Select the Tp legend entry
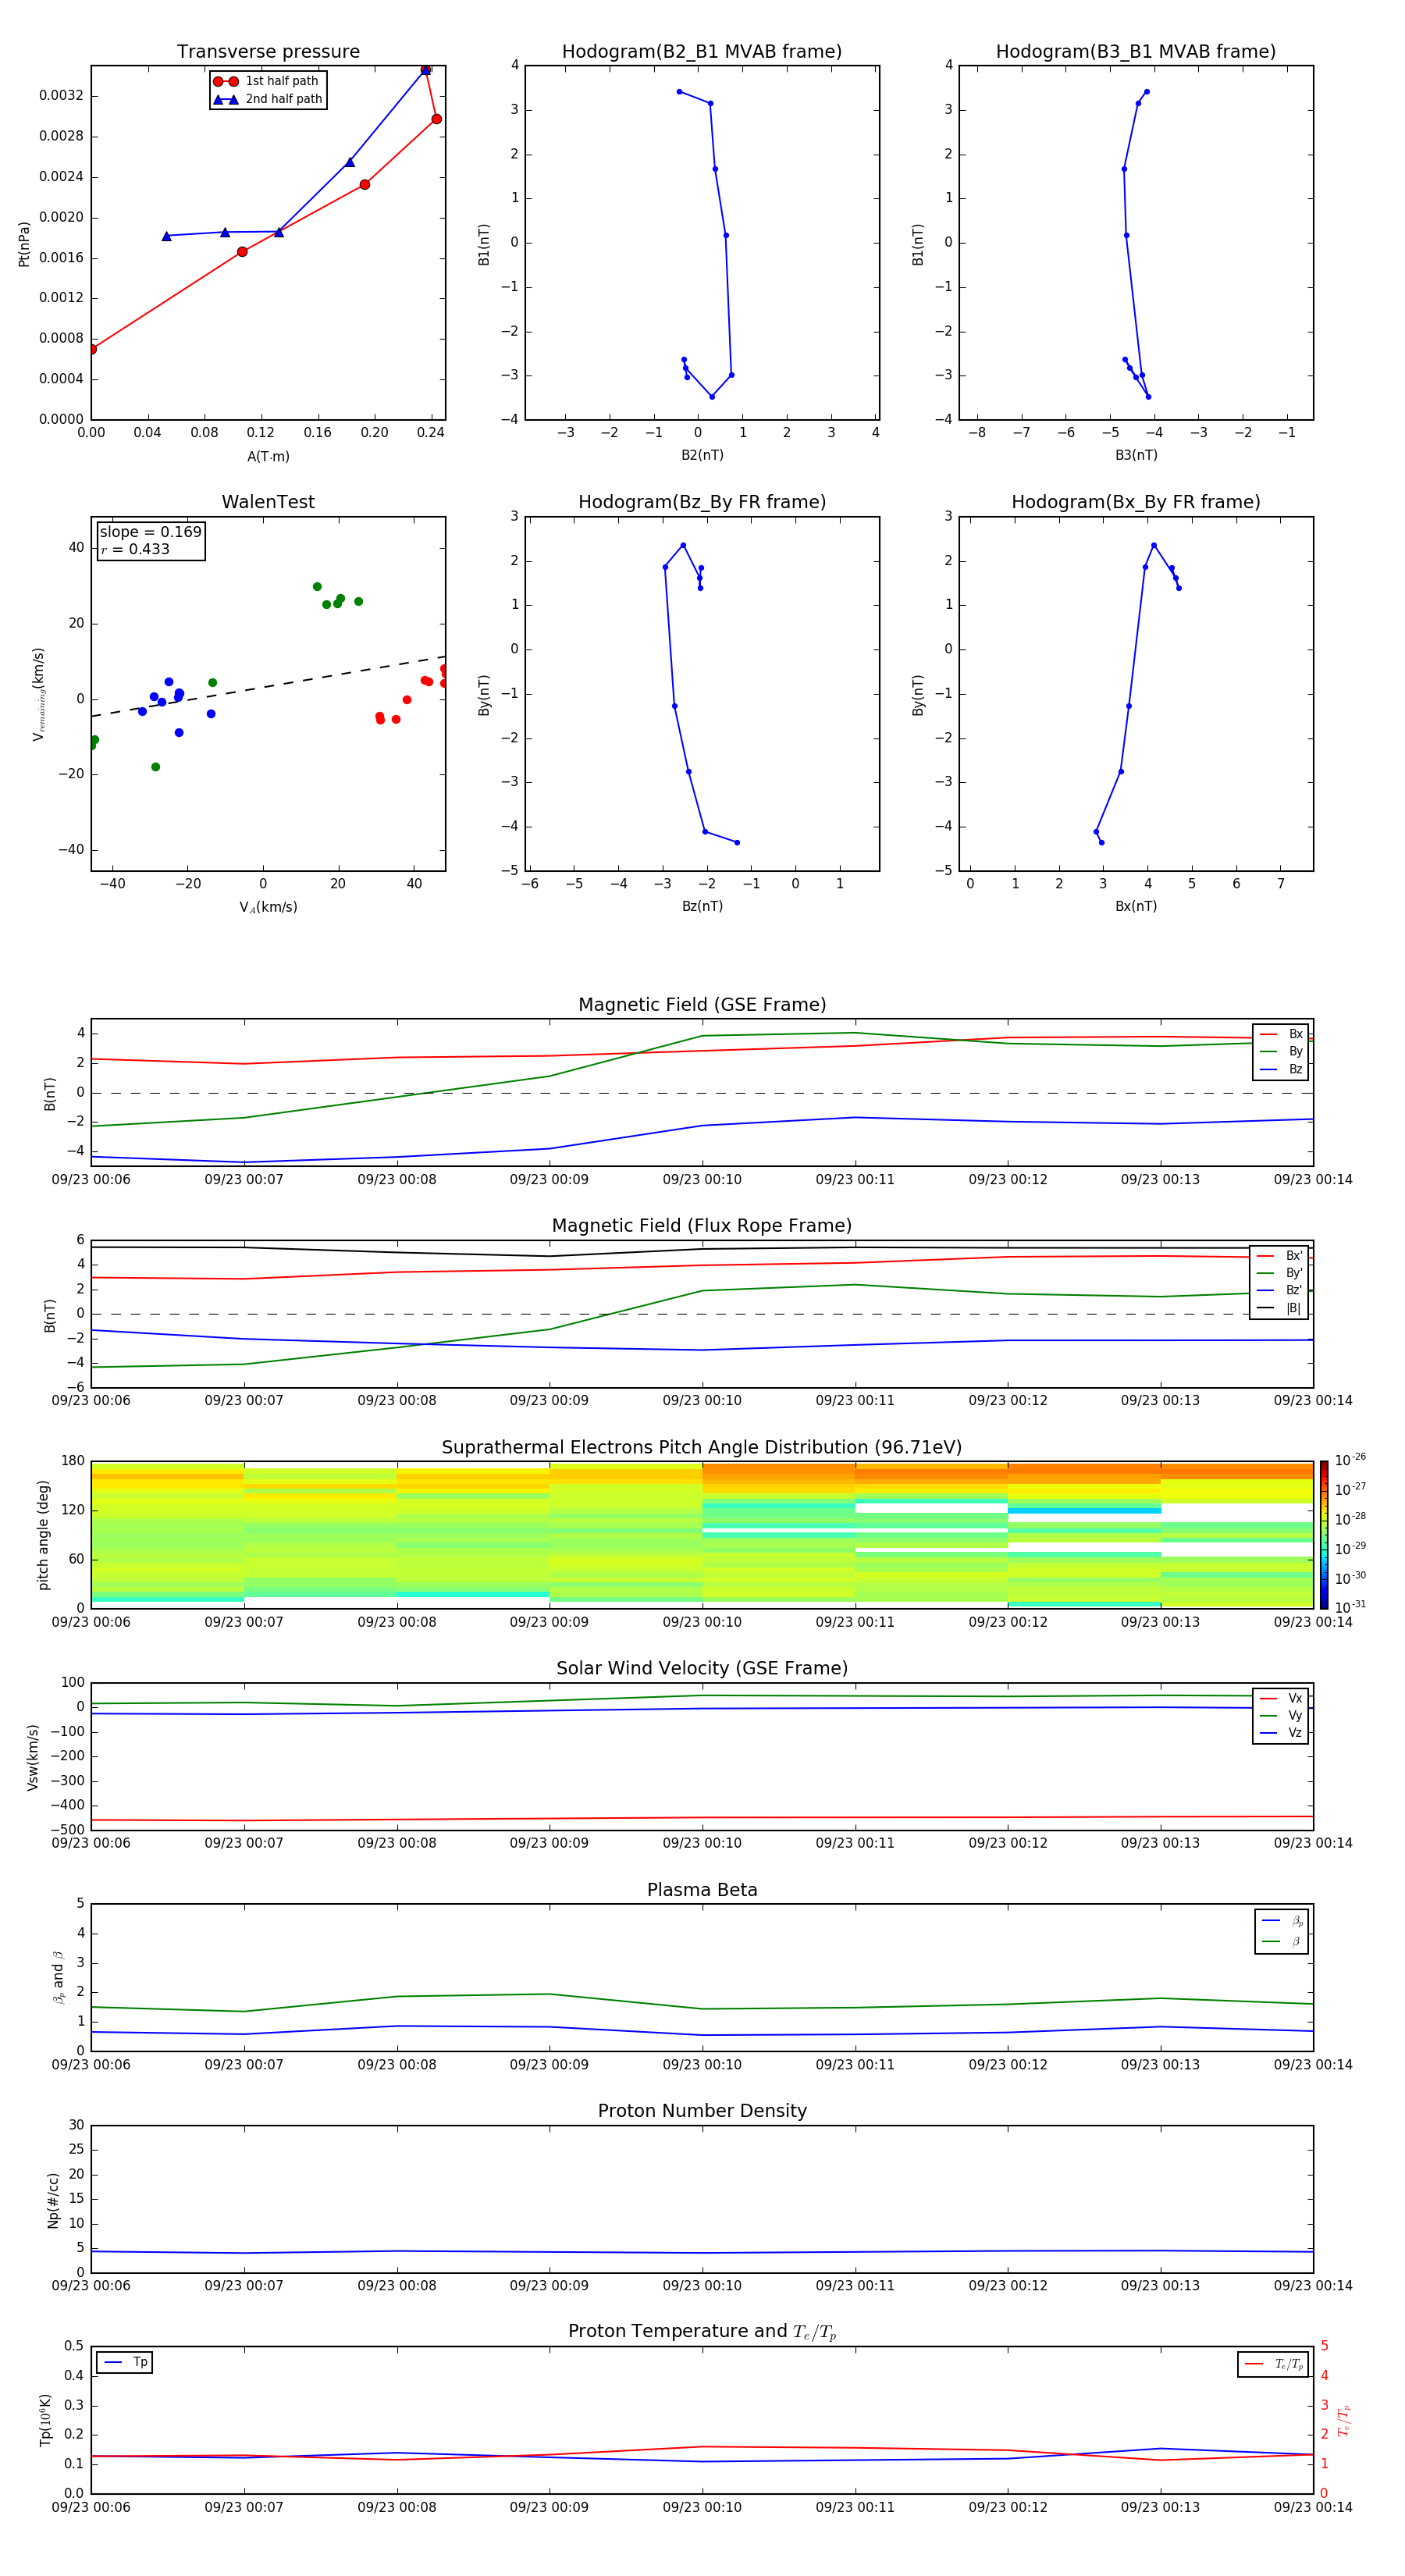The width and height of the screenshot is (1405, 2576). (126, 2363)
